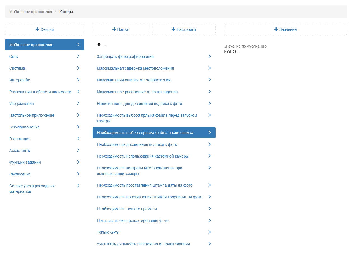Open the Геолокация section
This screenshot has width=352, height=253.
(20, 139)
